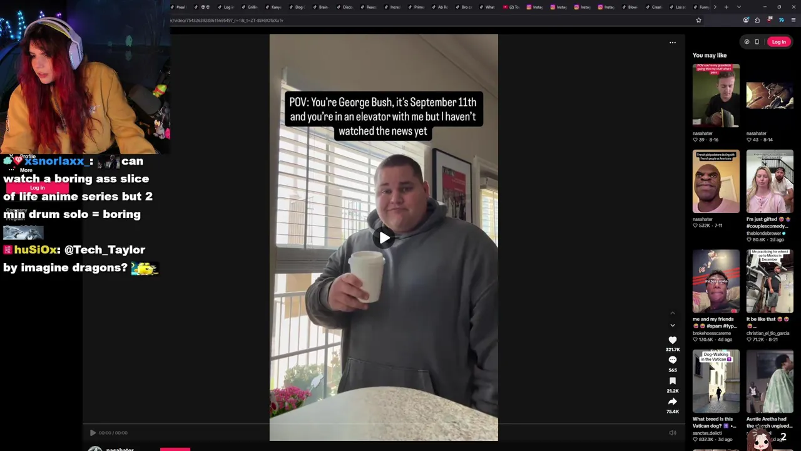This screenshot has height=451, width=801.
Task: Open French pickpockets video thumbnail
Action: (x=716, y=182)
